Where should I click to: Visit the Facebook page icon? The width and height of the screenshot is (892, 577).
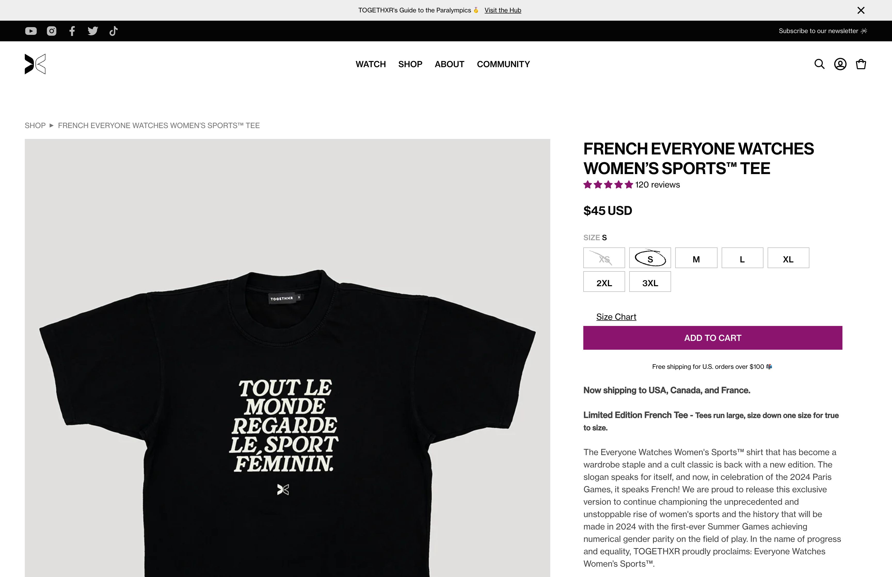click(72, 31)
